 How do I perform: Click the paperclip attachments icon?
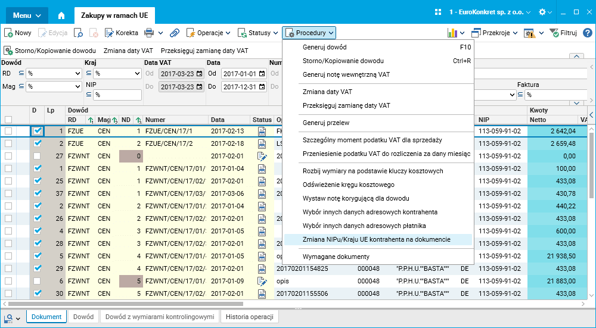pyautogui.click(x=174, y=33)
